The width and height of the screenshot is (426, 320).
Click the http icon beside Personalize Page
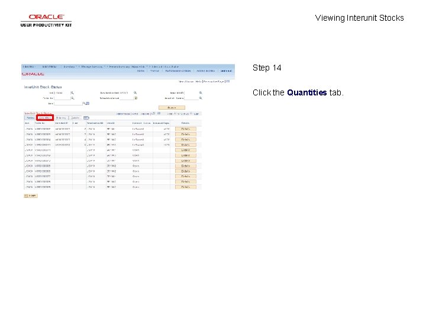click(x=228, y=81)
